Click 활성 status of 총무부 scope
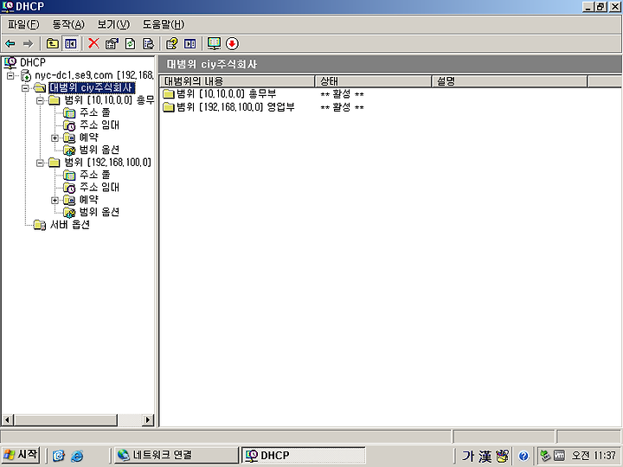 point(342,94)
